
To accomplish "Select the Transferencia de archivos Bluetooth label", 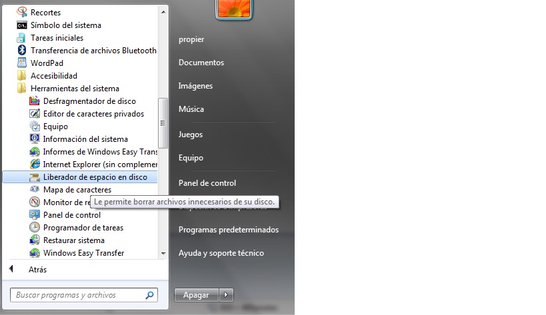I will 93,51.
